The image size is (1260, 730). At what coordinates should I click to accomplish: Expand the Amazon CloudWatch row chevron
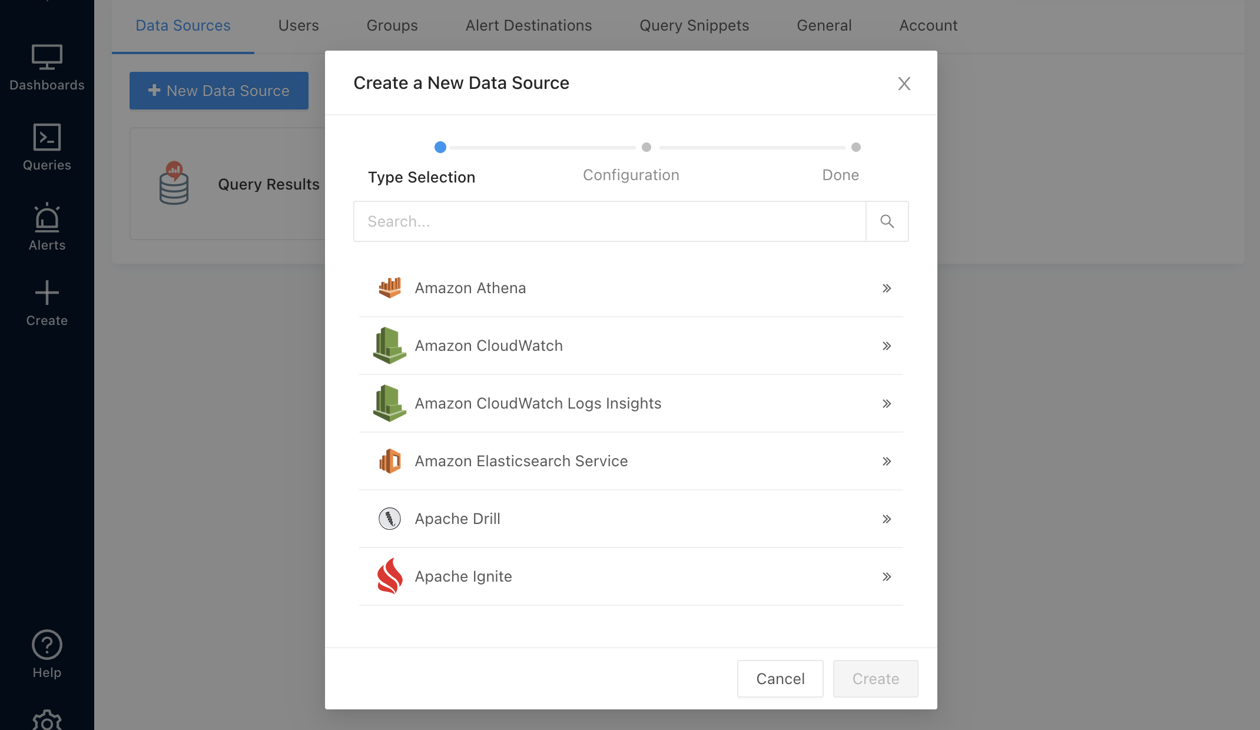pos(887,346)
